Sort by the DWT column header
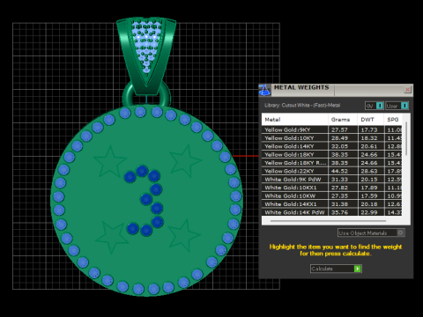This screenshot has height=317, width=423. coord(371,120)
